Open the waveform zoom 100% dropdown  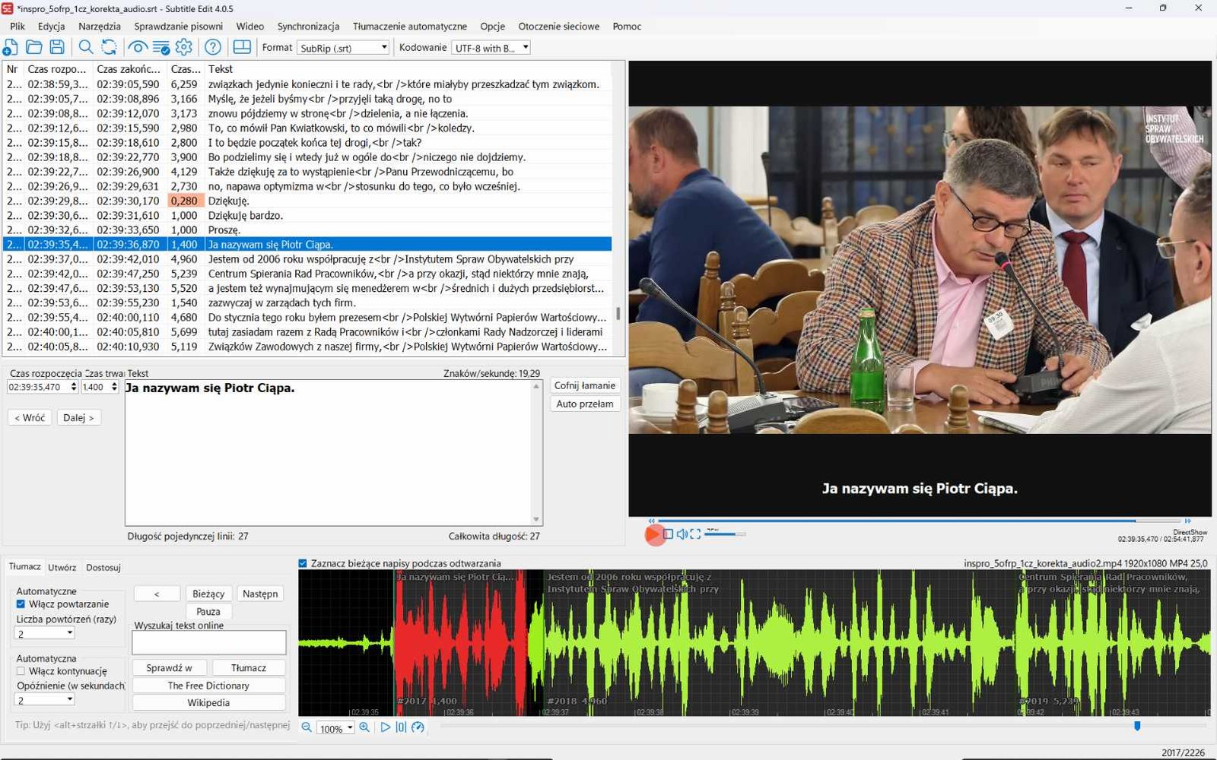click(335, 728)
